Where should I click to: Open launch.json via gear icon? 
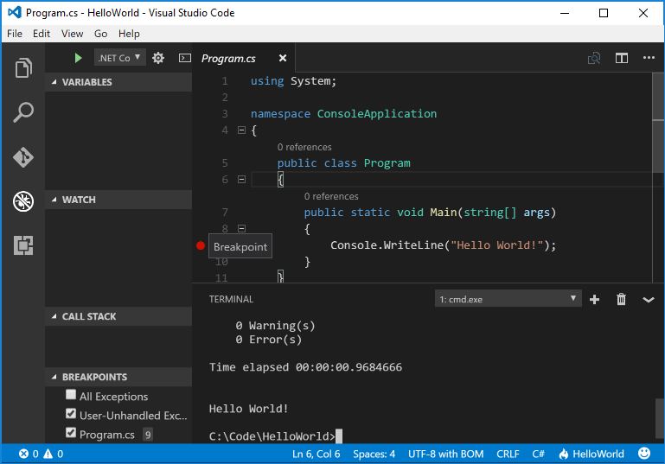(x=158, y=58)
